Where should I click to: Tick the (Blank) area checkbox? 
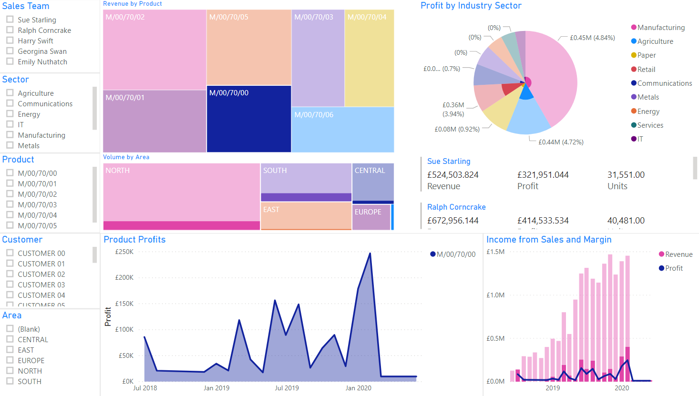10,329
